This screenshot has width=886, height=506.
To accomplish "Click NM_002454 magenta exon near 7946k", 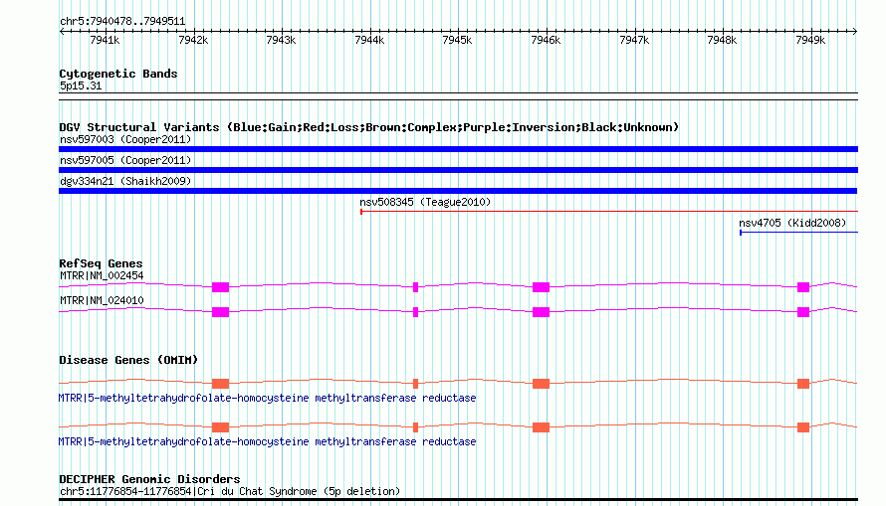I will tap(541, 287).
